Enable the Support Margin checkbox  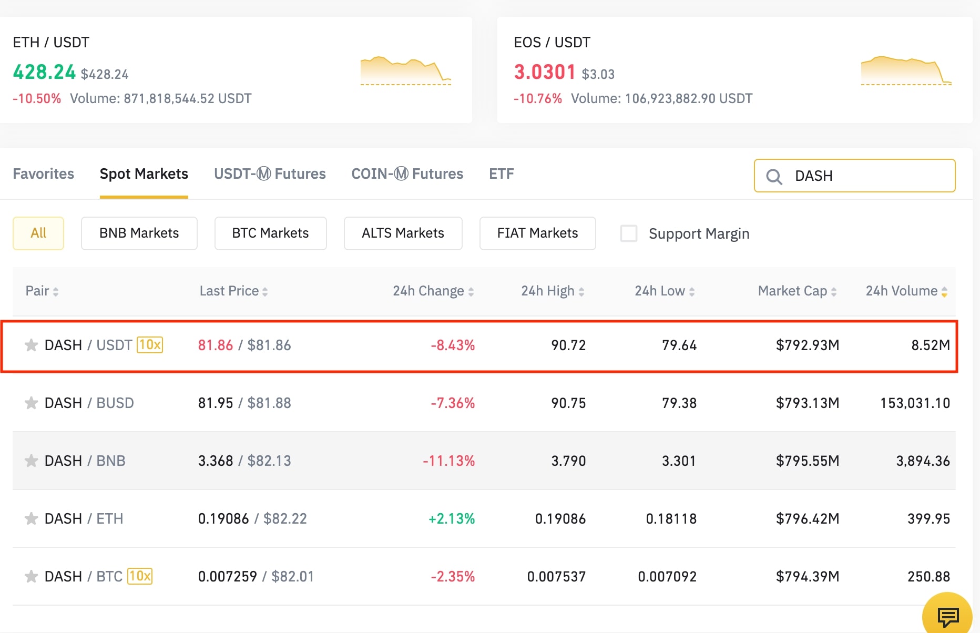pyautogui.click(x=629, y=233)
